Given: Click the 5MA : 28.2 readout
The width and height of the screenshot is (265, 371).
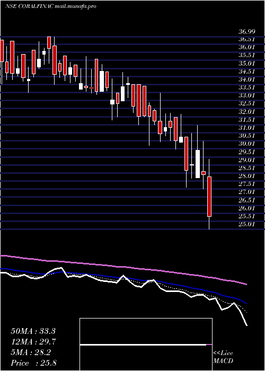Looking at the screenshot, I should [x=31, y=352].
